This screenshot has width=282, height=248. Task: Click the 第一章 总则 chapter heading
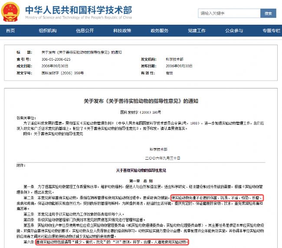pyautogui.click(x=141, y=179)
